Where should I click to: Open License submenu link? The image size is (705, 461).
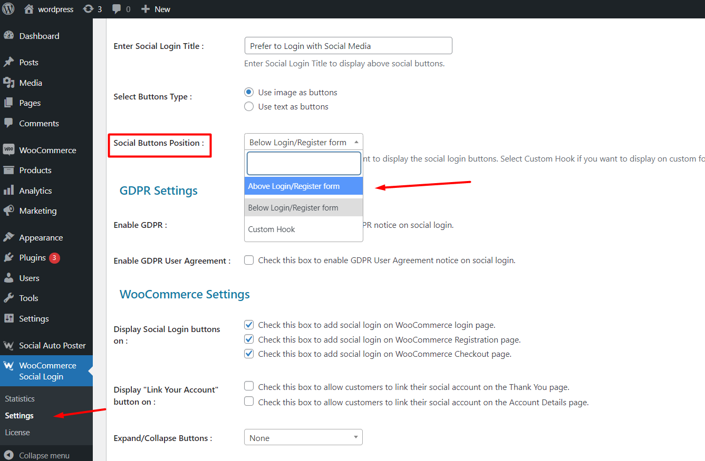(x=17, y=433)
